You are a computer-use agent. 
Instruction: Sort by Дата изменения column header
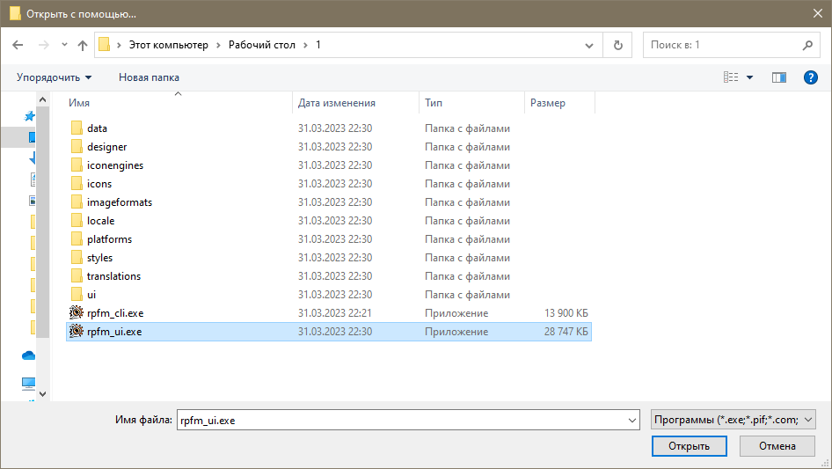[x=337, y=103]
